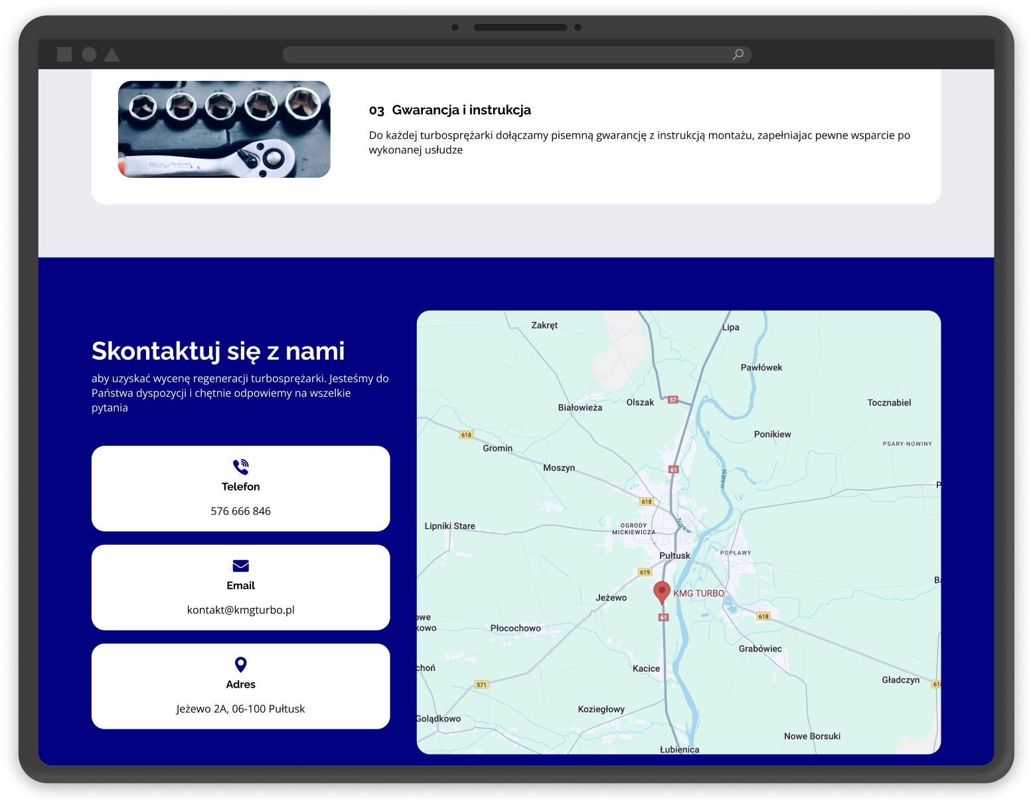Click the Kacice label on map

tap(647, 668)
